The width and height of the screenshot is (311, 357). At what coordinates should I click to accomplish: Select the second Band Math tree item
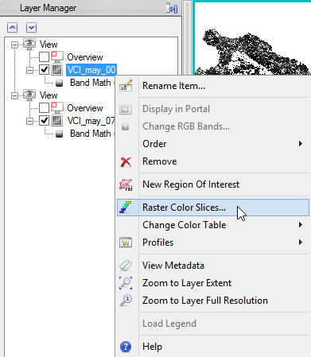[x=90, y=134]
